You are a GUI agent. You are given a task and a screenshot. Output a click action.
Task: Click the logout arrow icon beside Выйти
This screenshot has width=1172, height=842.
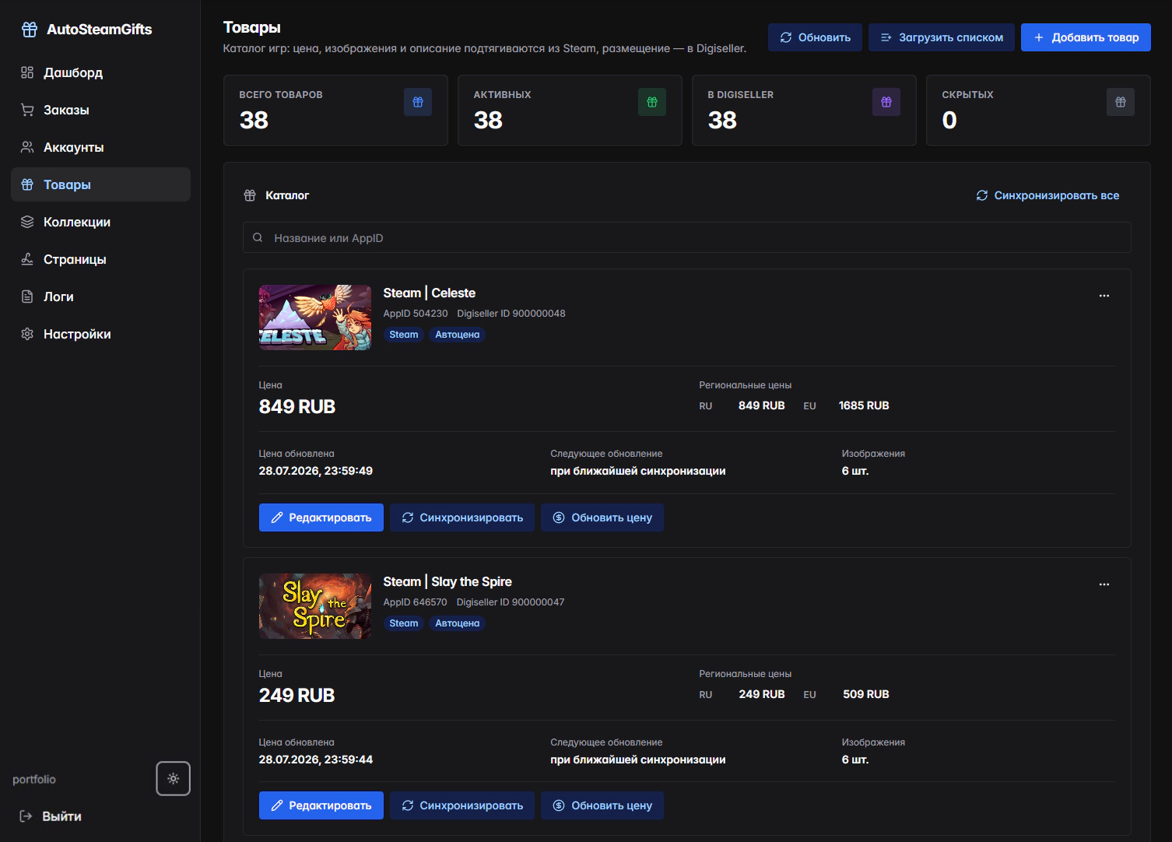click(26, 816)
